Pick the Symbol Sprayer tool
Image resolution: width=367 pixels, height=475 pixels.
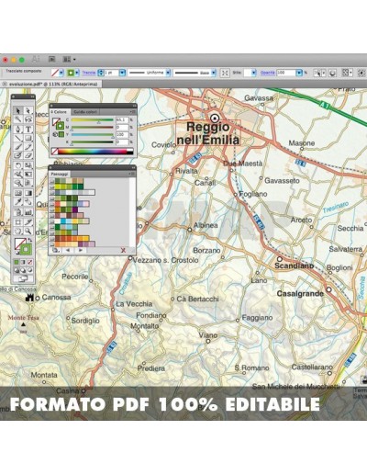tap(18, 212)
